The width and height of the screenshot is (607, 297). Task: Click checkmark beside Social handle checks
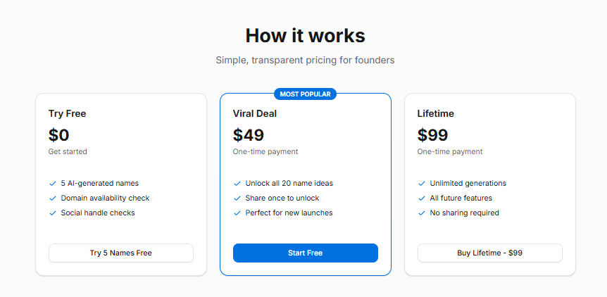click(53, 213)
